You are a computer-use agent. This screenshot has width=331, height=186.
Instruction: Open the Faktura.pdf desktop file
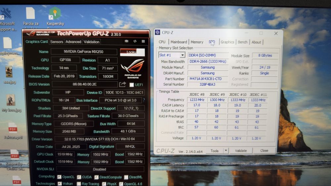coord(13,130)
